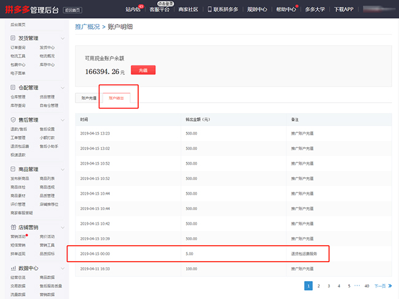Click the 100.00 amount cell
Screen dimensions: 399x299
pyautogui.click(x=192, y=269)
